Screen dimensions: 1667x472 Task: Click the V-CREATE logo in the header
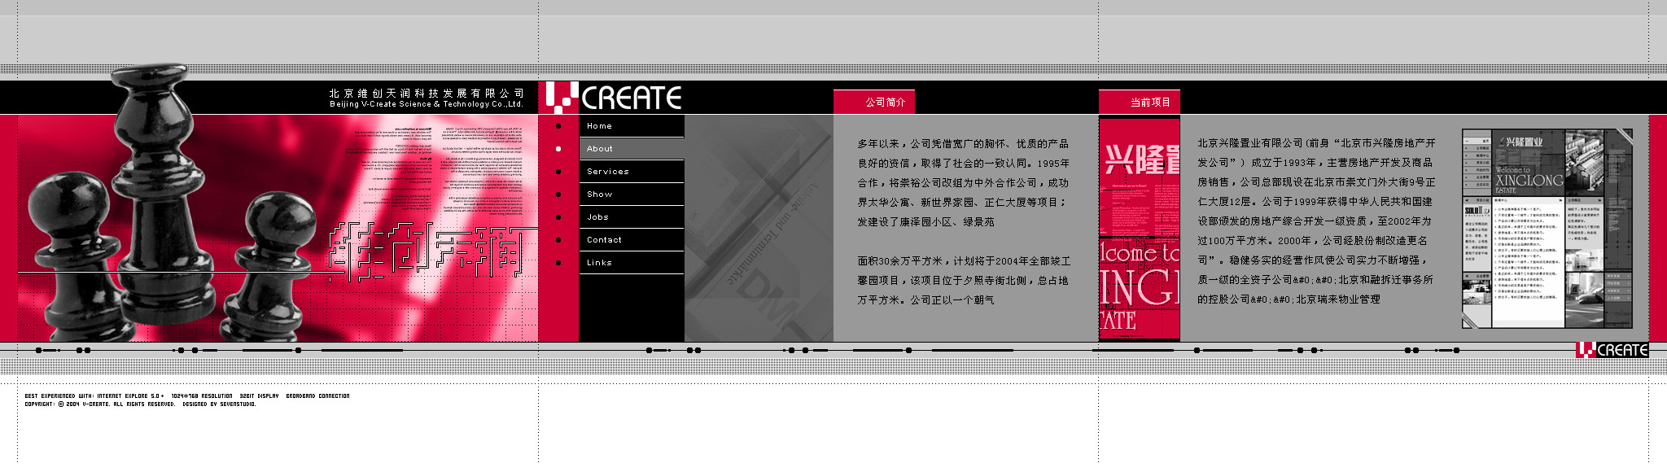point(614,97)
